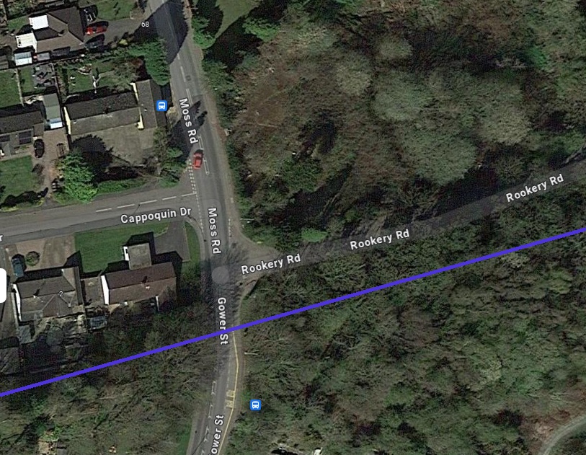Click the Cappoquin Dr street label

[x=156, y=216]
